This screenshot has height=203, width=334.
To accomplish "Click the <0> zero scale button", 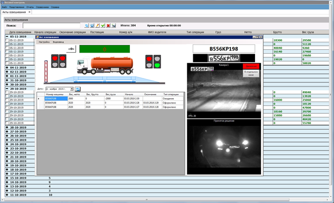I will (71, 49).
